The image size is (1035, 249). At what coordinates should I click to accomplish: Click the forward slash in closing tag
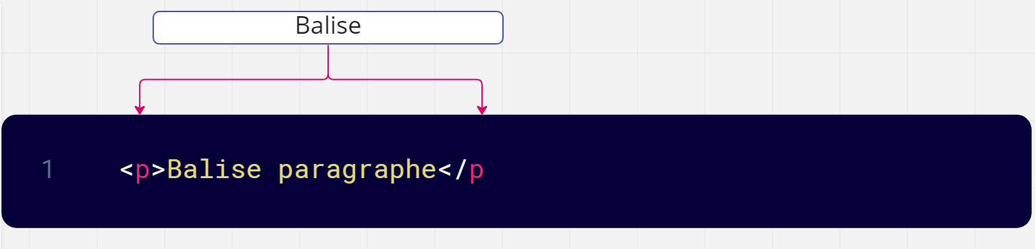pyautogui.click(x=460, y=170)
